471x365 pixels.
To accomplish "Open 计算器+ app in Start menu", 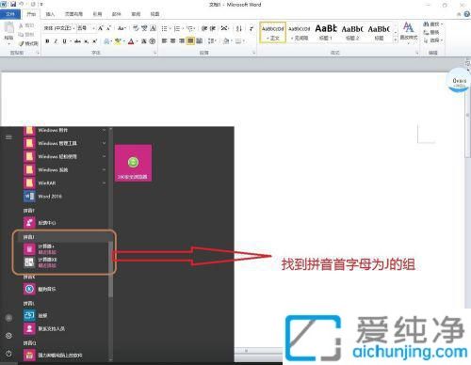I will (65, 249).
